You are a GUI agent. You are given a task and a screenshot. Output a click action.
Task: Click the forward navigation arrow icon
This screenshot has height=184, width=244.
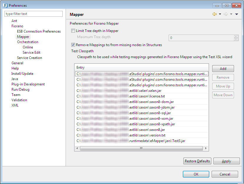tap(225, 14)
